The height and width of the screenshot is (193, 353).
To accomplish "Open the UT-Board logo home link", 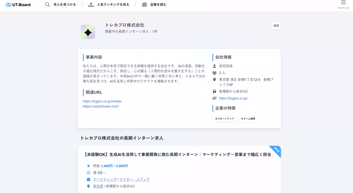I will pos(18,5).
